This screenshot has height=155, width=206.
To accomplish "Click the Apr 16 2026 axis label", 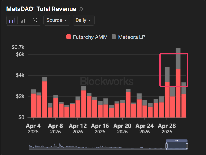I will pos(100,129).
